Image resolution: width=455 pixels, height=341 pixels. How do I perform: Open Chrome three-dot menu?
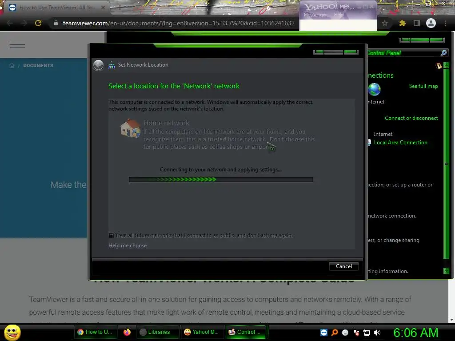(445, 23)
